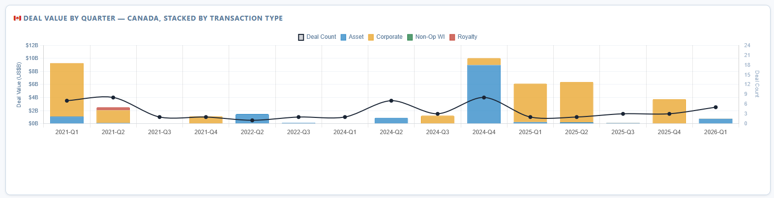Viewport: 774px width, 198px height.
Task: Click the 2024-Q2 Asset bar
Action: 391,120
